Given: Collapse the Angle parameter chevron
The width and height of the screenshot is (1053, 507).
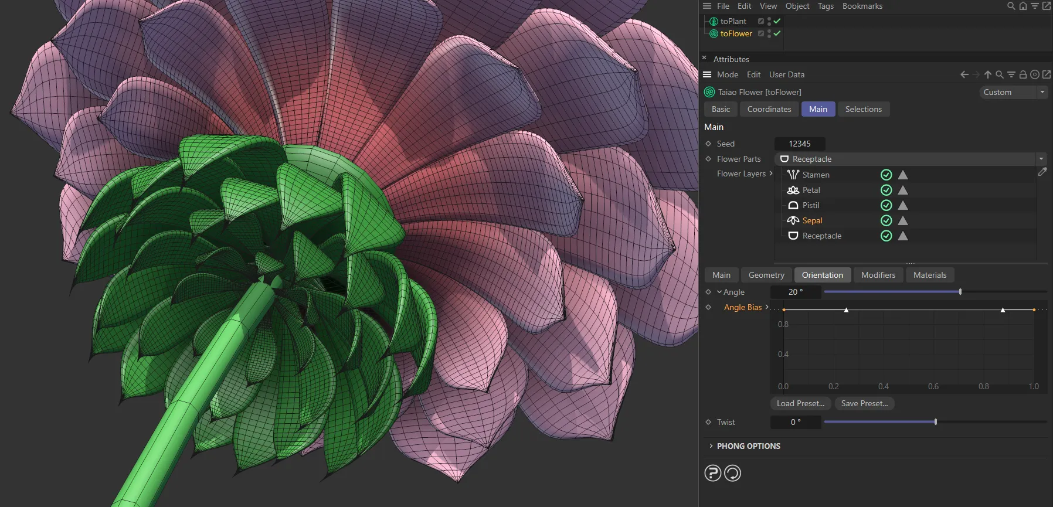Looking at the screenshot, I should pos(719,292).
